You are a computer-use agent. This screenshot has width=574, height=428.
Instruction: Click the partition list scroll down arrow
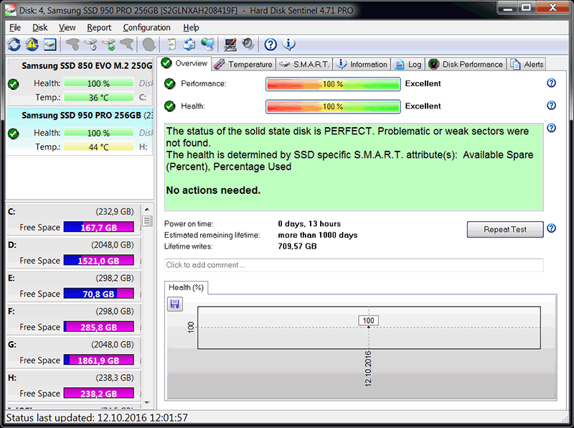(x=147, y=402)
